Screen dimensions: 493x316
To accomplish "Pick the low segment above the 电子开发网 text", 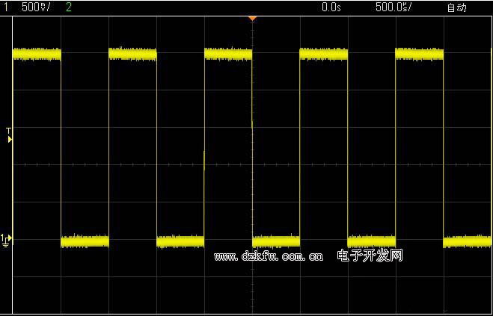I will click(x=371, y=241).
